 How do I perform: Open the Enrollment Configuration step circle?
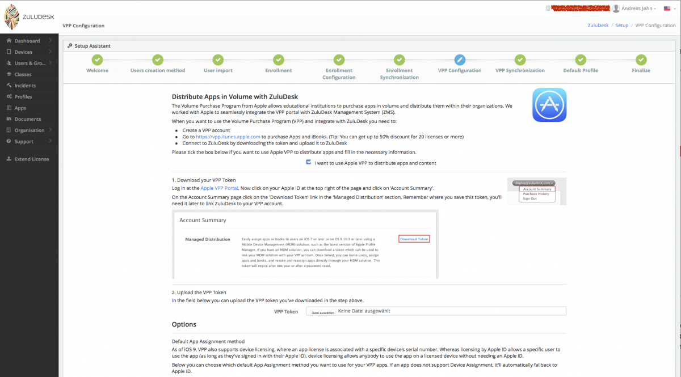pos(339,60)
